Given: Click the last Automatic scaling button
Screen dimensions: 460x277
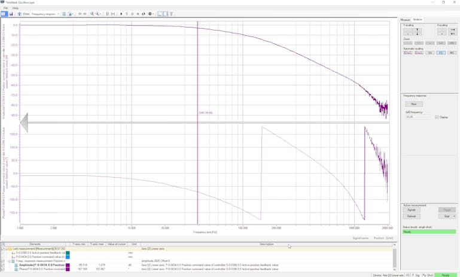Looking at the screenshot, I should pos(452,53).
